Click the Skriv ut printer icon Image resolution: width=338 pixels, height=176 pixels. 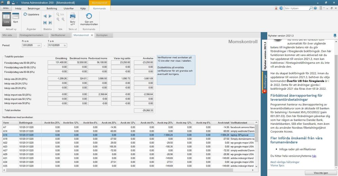[73, 16]
